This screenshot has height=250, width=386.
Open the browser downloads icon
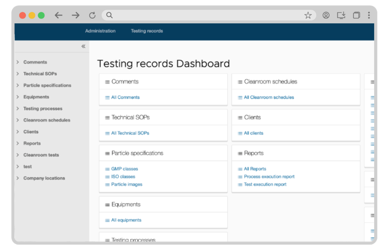click(x=341, y=15)
